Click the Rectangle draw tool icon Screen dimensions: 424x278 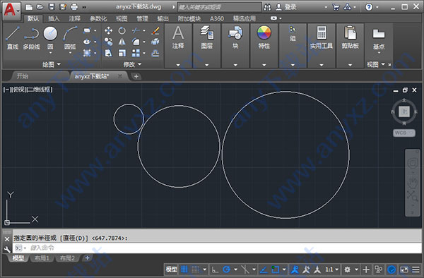tap(87, 30)
